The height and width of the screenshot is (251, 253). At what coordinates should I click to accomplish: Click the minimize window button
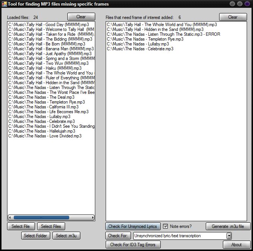click(x=232, y=4)
